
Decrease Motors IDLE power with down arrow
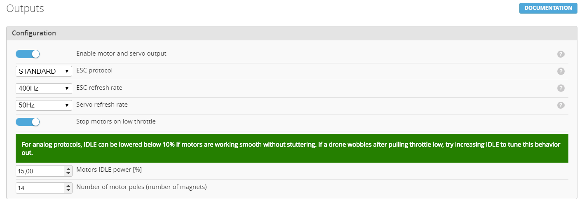click(x=68, y=173)
